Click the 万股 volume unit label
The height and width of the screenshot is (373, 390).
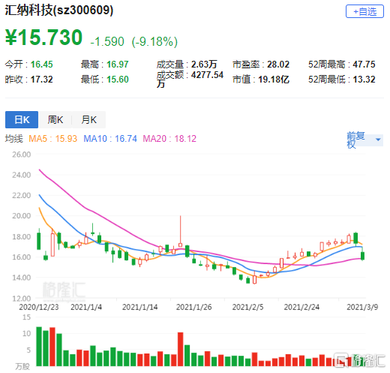pos(22,366)
